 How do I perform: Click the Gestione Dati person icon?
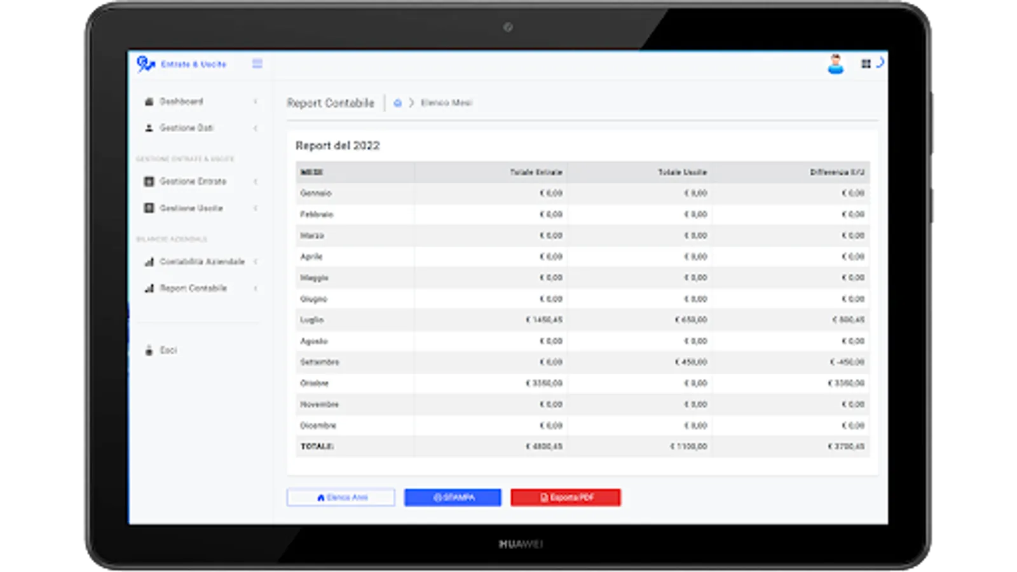click(149, 128)
